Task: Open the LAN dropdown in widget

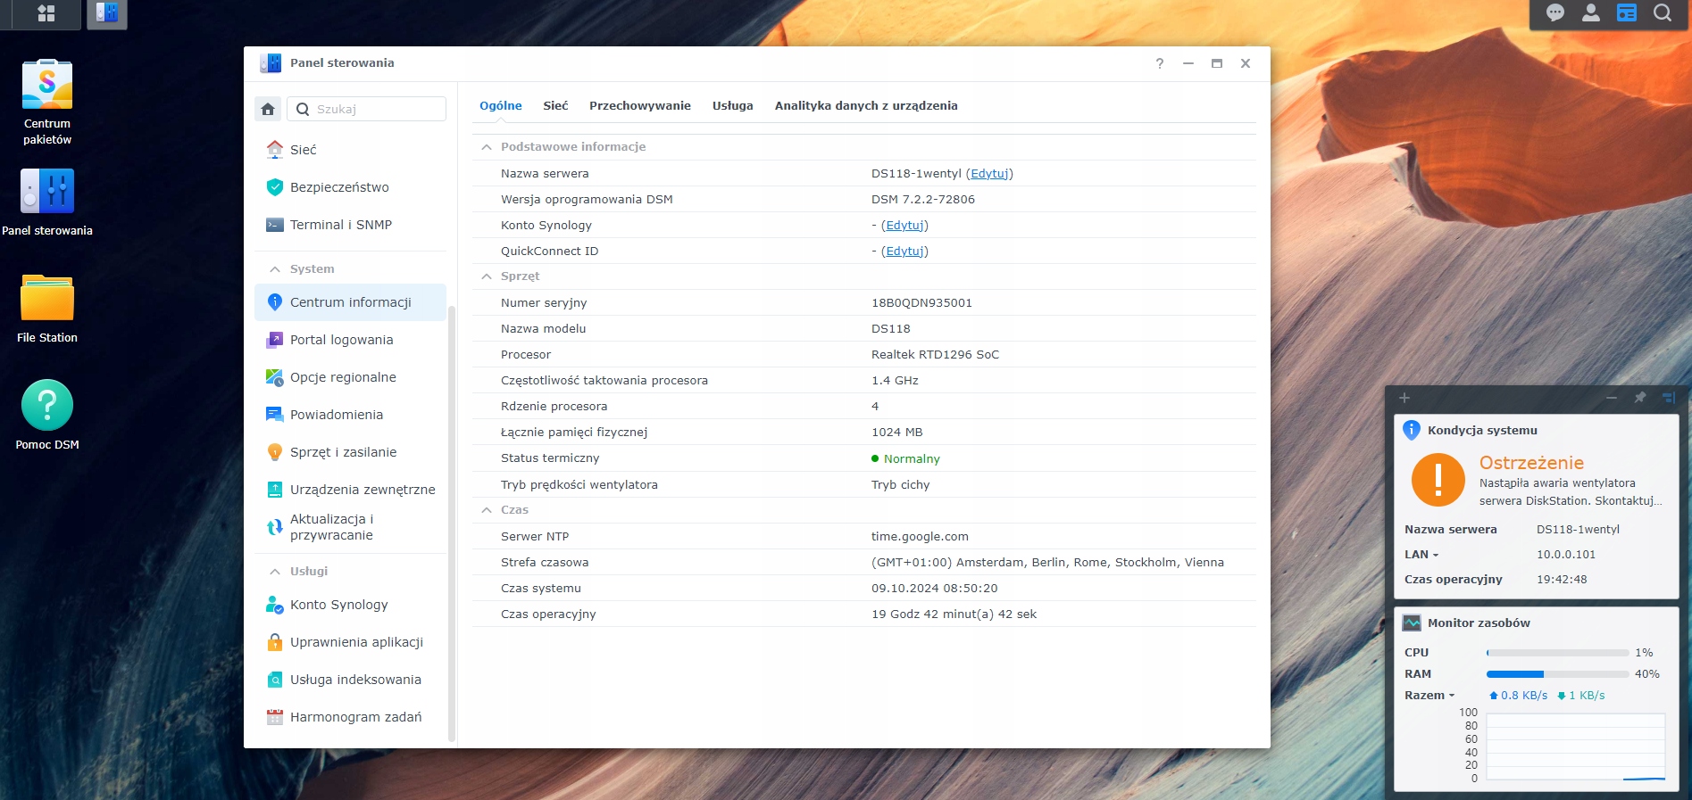Action: point(1421,555)
